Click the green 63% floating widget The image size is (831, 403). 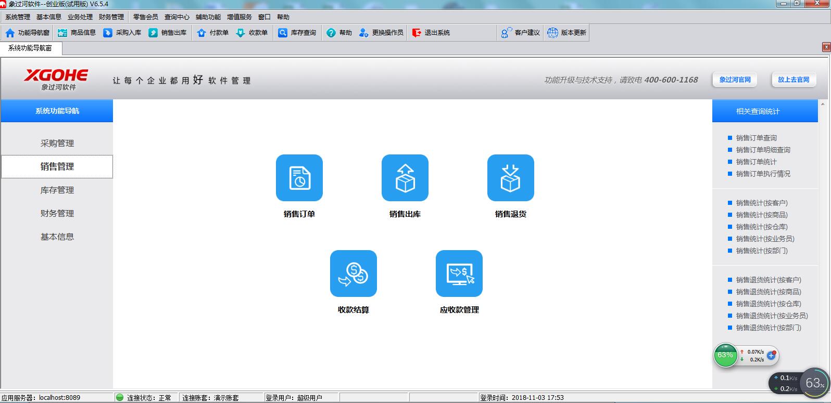coord(725,356)
